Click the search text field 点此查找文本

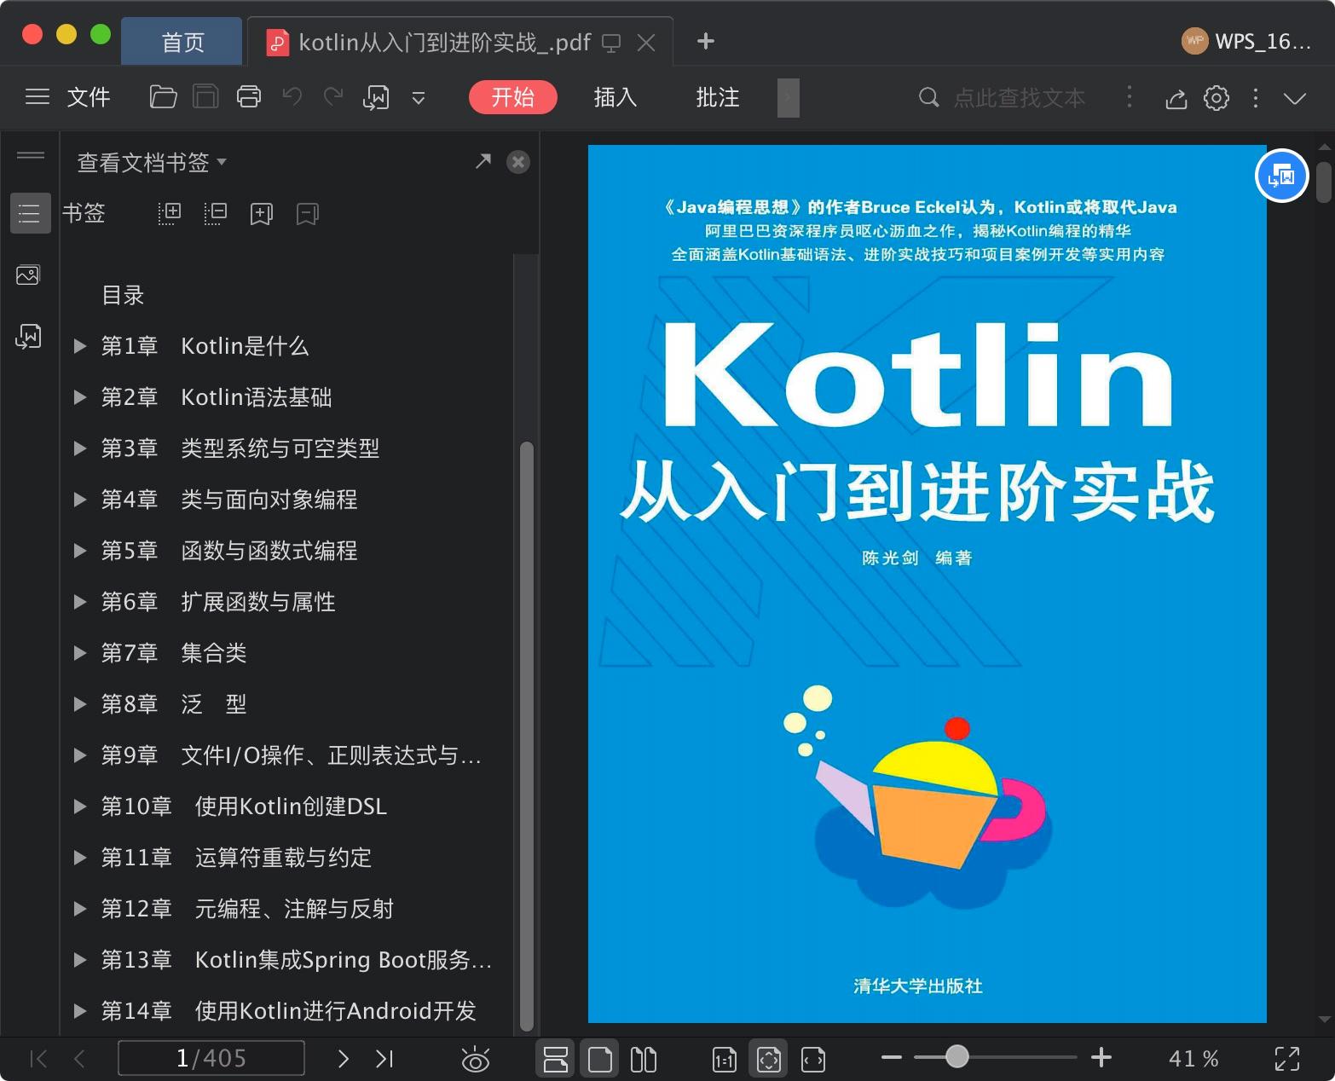pos(1019,98)
